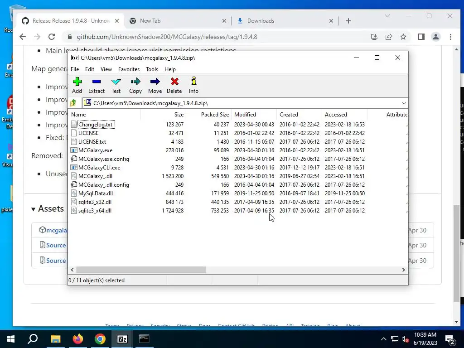The width and height of the screenshot is (464, 348).
Task: Toggle the Chrome side panel icon
Action: click(421, 37)
